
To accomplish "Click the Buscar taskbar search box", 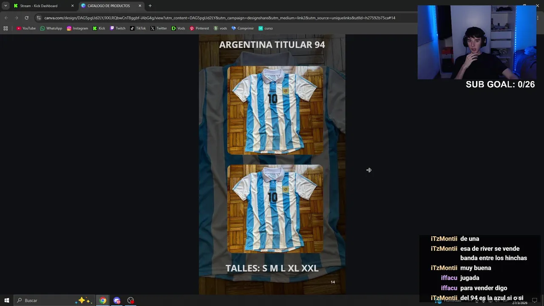I will click(x=54, y=300).
